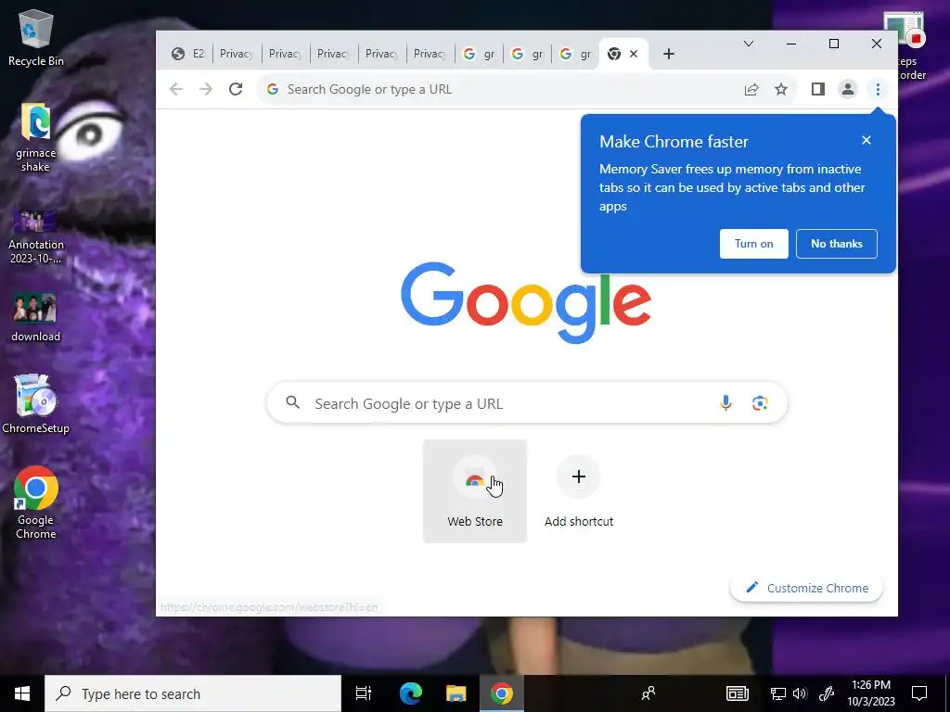Open News and interests on taskbar
The height and width of the screenshot is (712, 950).
738,693
